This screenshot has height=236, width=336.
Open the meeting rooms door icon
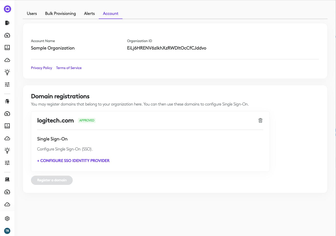[7, 23]
